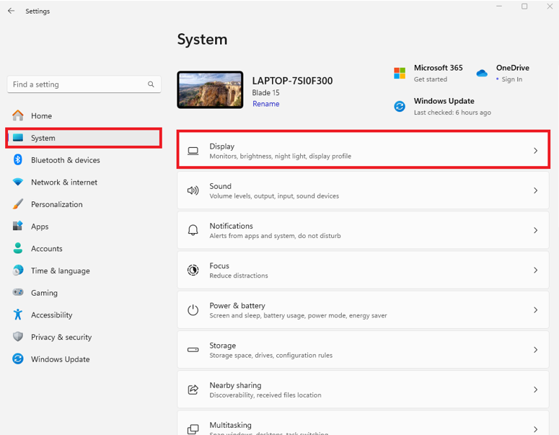Viewport: 559px width, 435px height.
Task: Open Power & battery via its chevron
Action: 535,310
